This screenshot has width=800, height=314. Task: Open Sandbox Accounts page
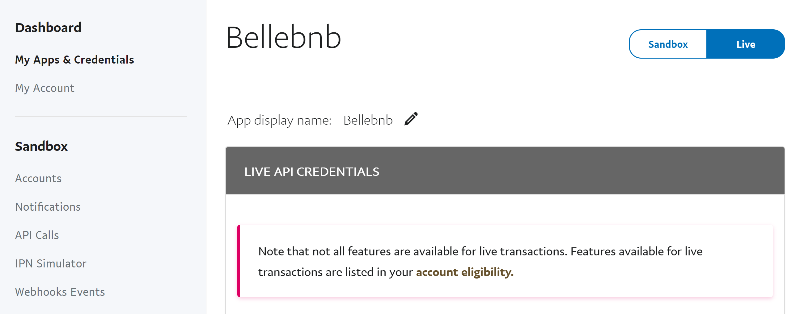[x=38, y=179]
